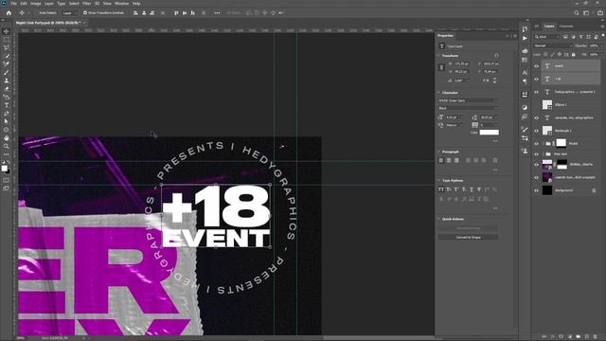Screen dimensions: 606x341
Task: Hide the Hedygraphics presents text layer
Action: [537, 92]
